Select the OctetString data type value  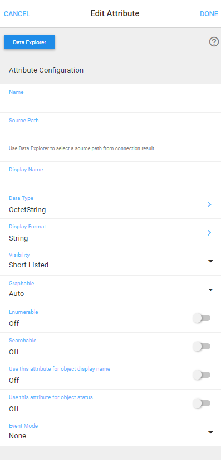[27, 210]
